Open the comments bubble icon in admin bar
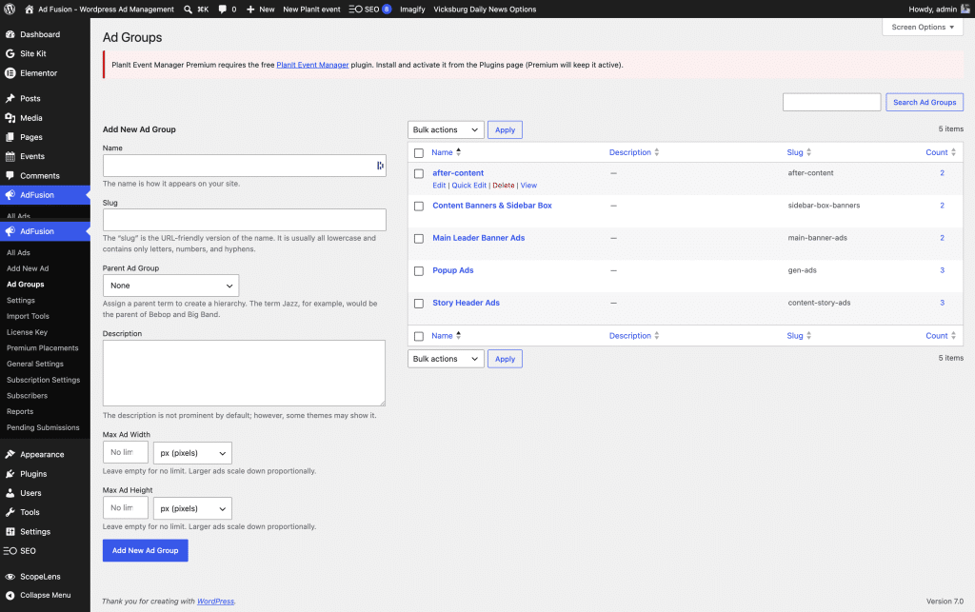 pyautogui.click(x=223, y=10)
